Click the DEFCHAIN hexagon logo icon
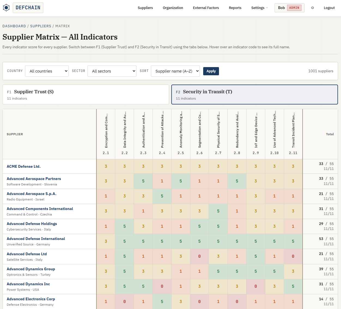This screenshot has height=309, width=341. pos(6,8)
